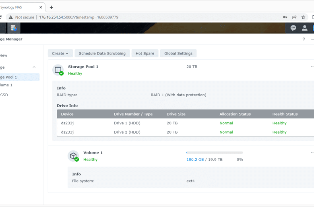Open Storage Manager taskbar icon
The height and width of the screenshot is (207, 314).
coord(14,28)
